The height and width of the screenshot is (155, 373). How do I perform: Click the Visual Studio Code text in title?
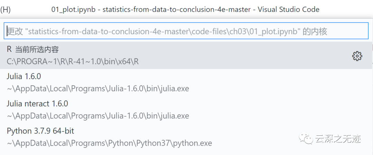click(x=288, y=9)
